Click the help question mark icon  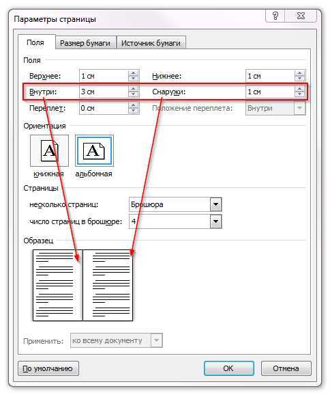[275, 16]
